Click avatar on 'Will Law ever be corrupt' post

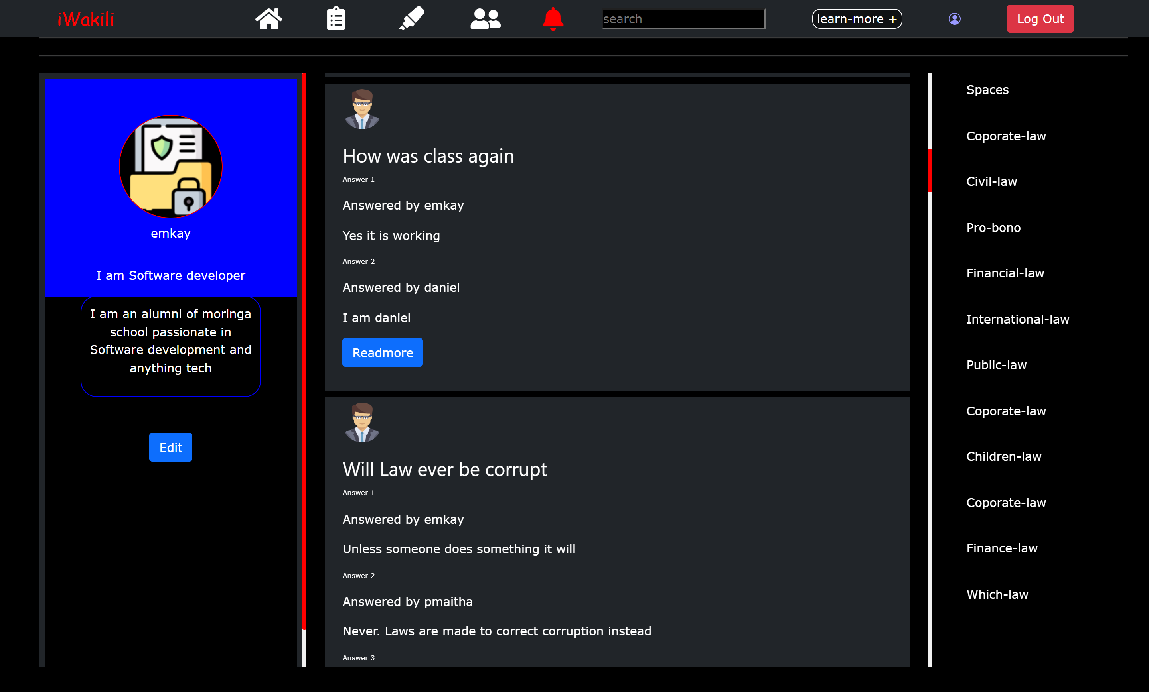[362, 423]
